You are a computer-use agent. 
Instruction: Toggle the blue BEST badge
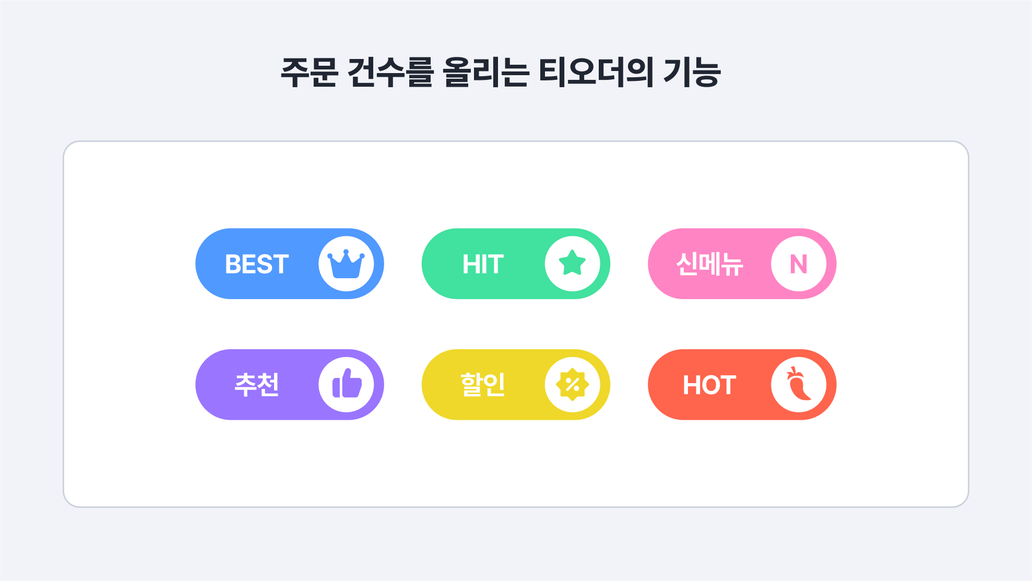coord(290,264)
